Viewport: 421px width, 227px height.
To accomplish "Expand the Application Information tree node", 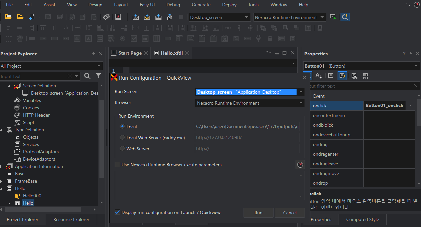I will coord(1,166).
